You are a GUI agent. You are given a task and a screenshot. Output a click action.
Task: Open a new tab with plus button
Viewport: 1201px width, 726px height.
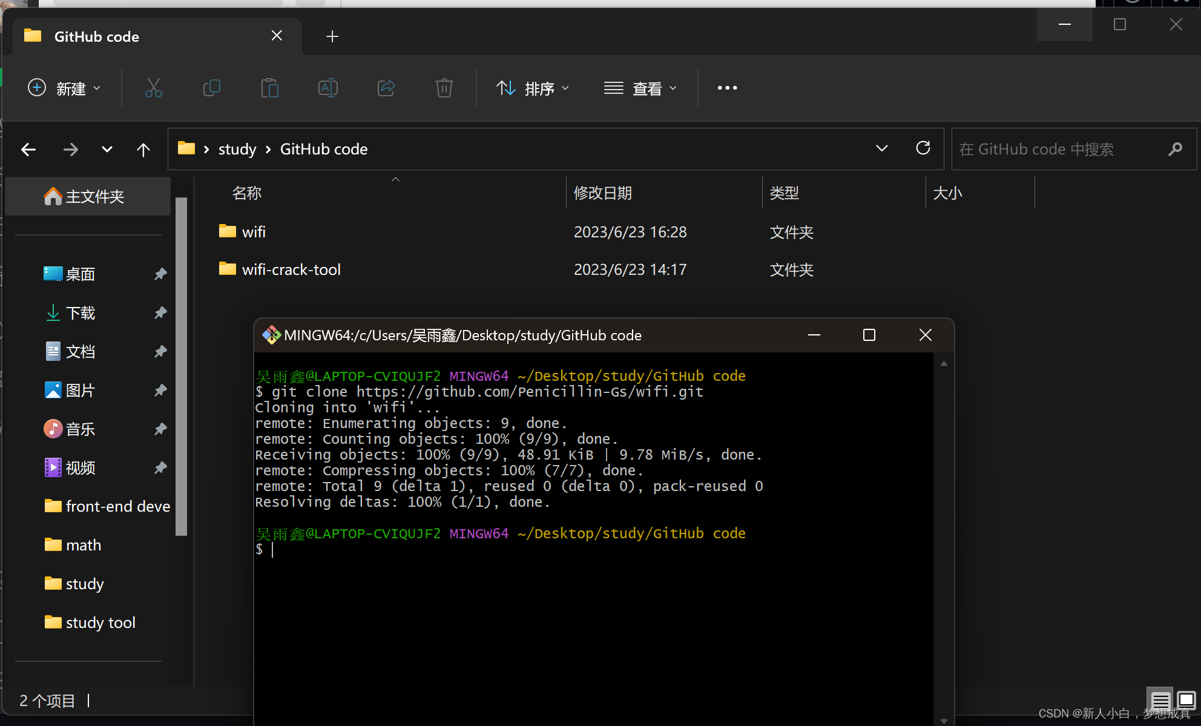(332, 37)
